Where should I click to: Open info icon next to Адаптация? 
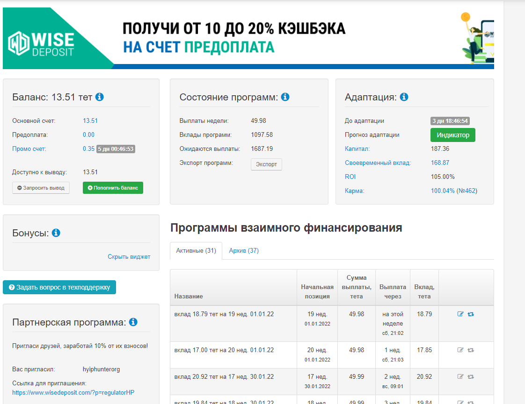tap(404, 97)
